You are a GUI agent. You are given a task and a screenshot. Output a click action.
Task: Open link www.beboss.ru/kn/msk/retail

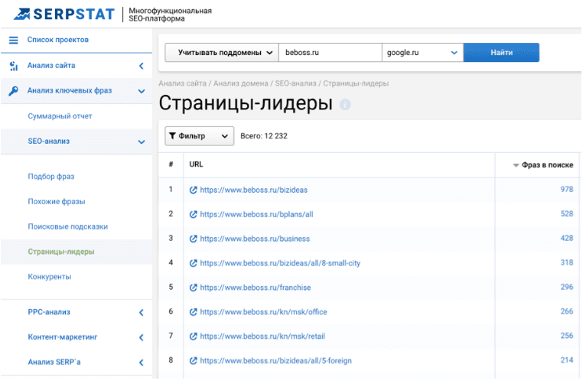point(262,337)
